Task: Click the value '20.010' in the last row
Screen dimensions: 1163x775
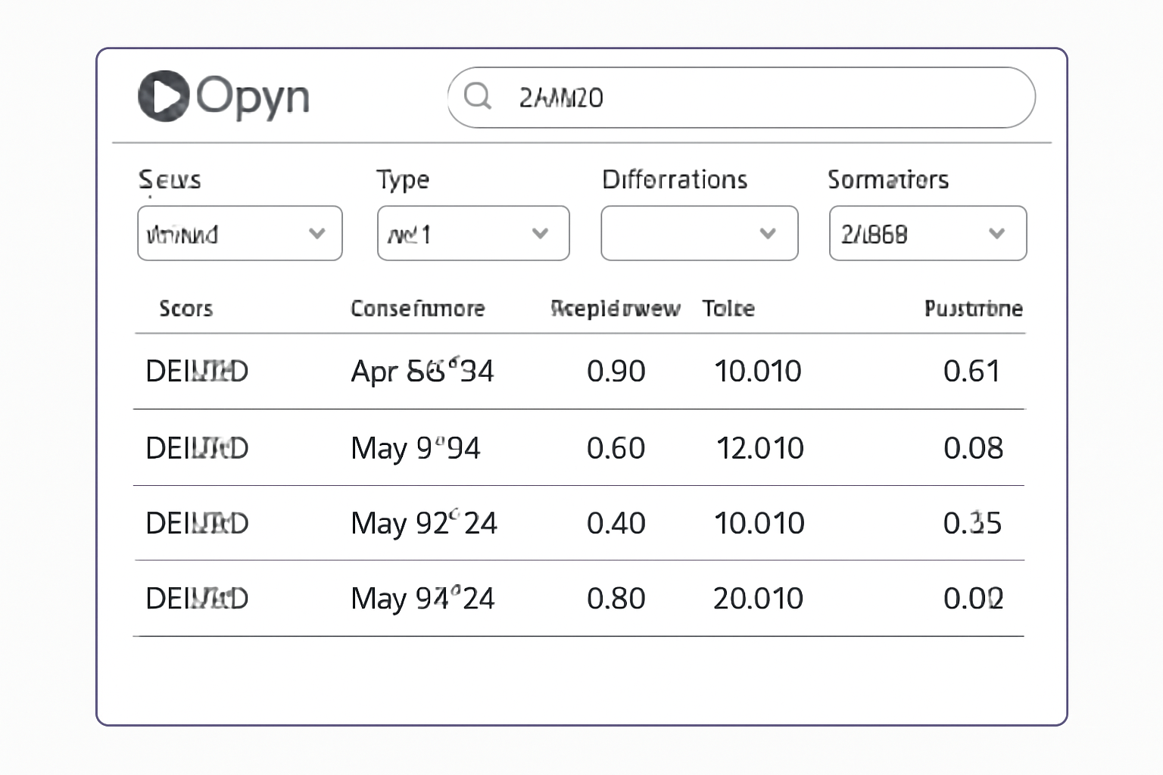Action: (x=759, y=598)
